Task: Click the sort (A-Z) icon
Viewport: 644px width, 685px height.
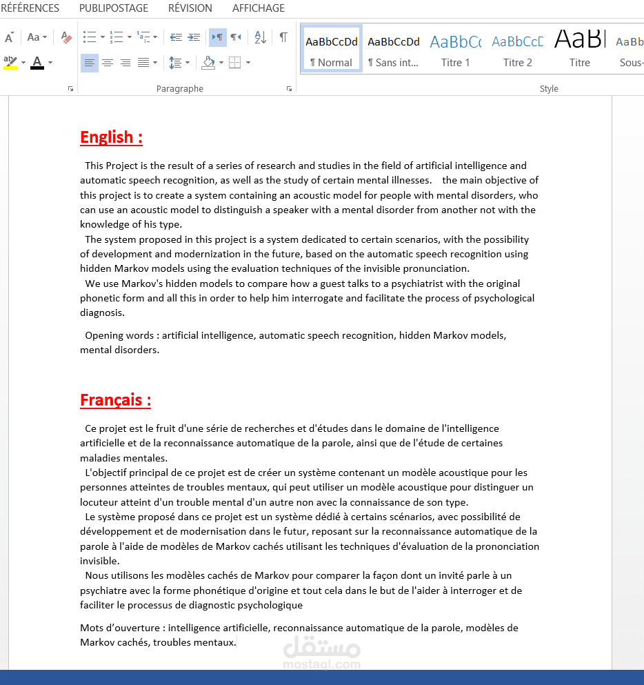Action: pos(259,38)
